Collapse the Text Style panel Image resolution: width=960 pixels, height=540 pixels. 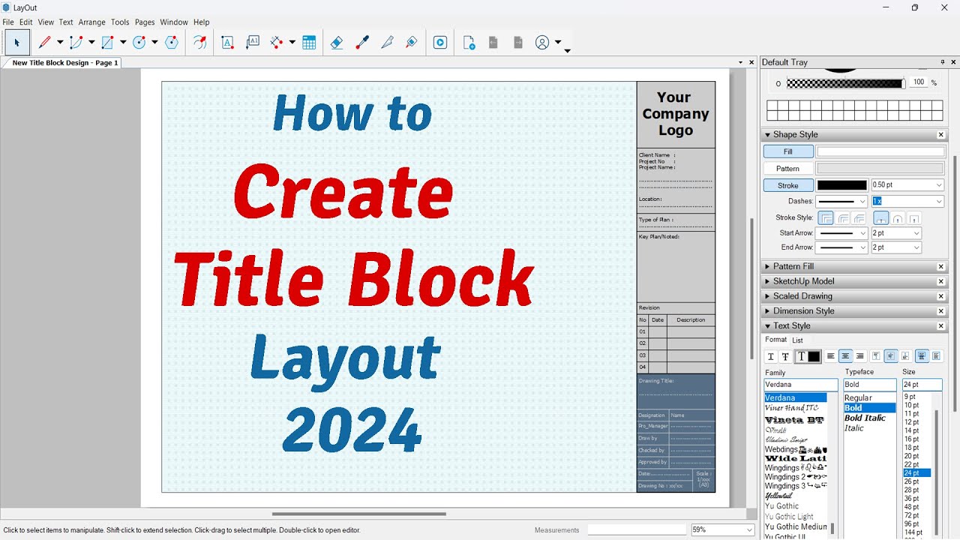pyautogui.click(x=767, y=326)
